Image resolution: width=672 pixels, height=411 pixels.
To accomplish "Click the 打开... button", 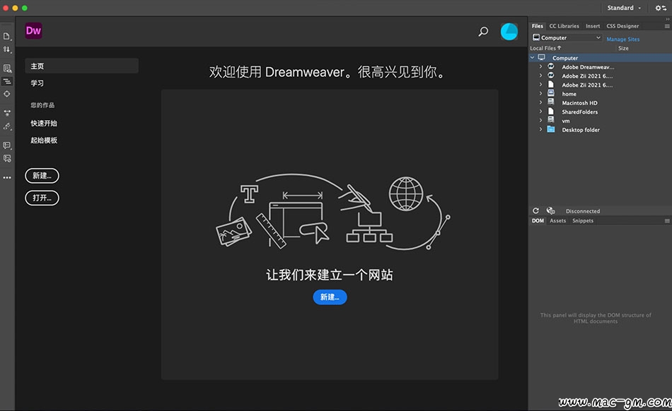I will click(42, 198).
